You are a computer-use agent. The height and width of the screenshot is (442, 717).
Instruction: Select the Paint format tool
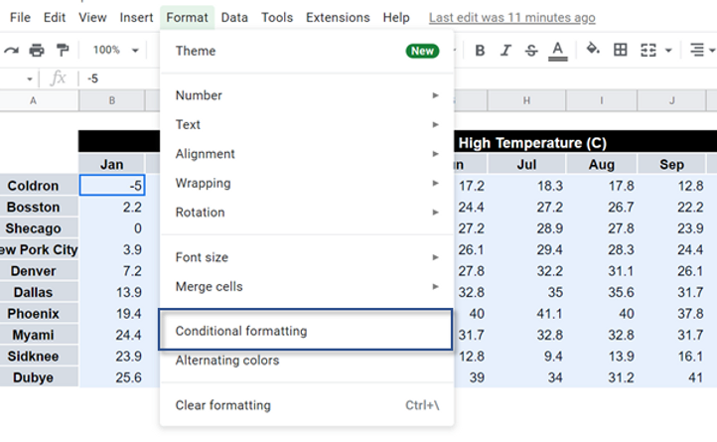(63, 51)
